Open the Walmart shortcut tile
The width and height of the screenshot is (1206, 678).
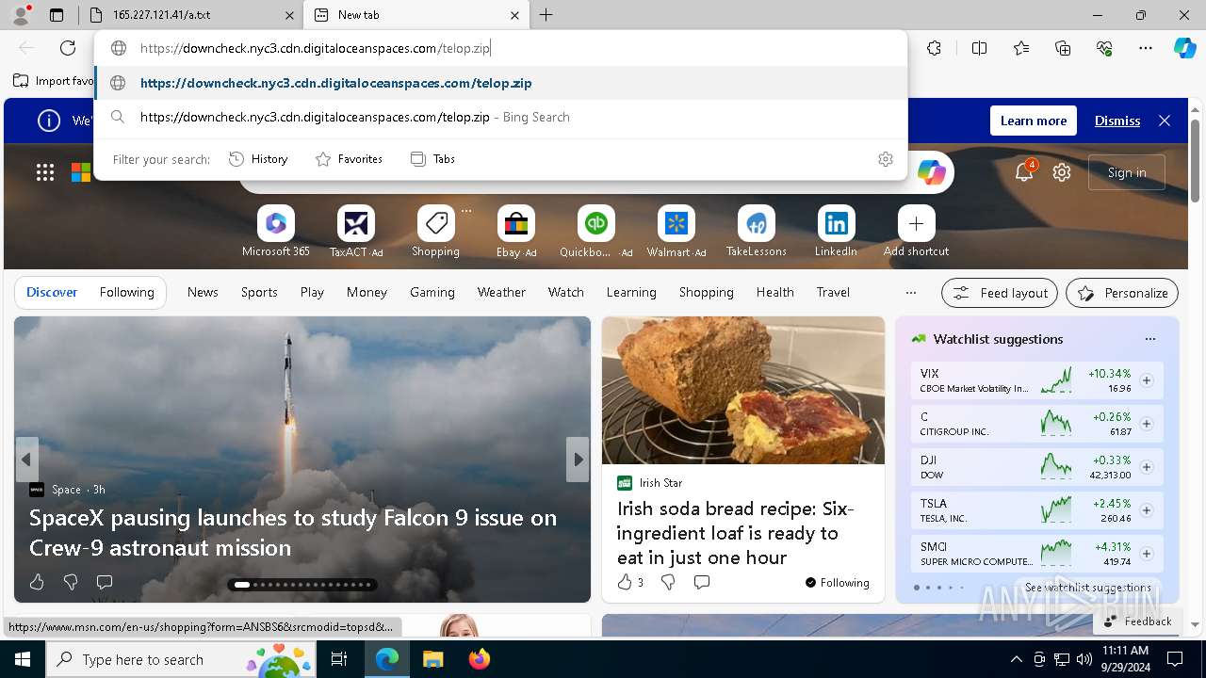[676, 232]
